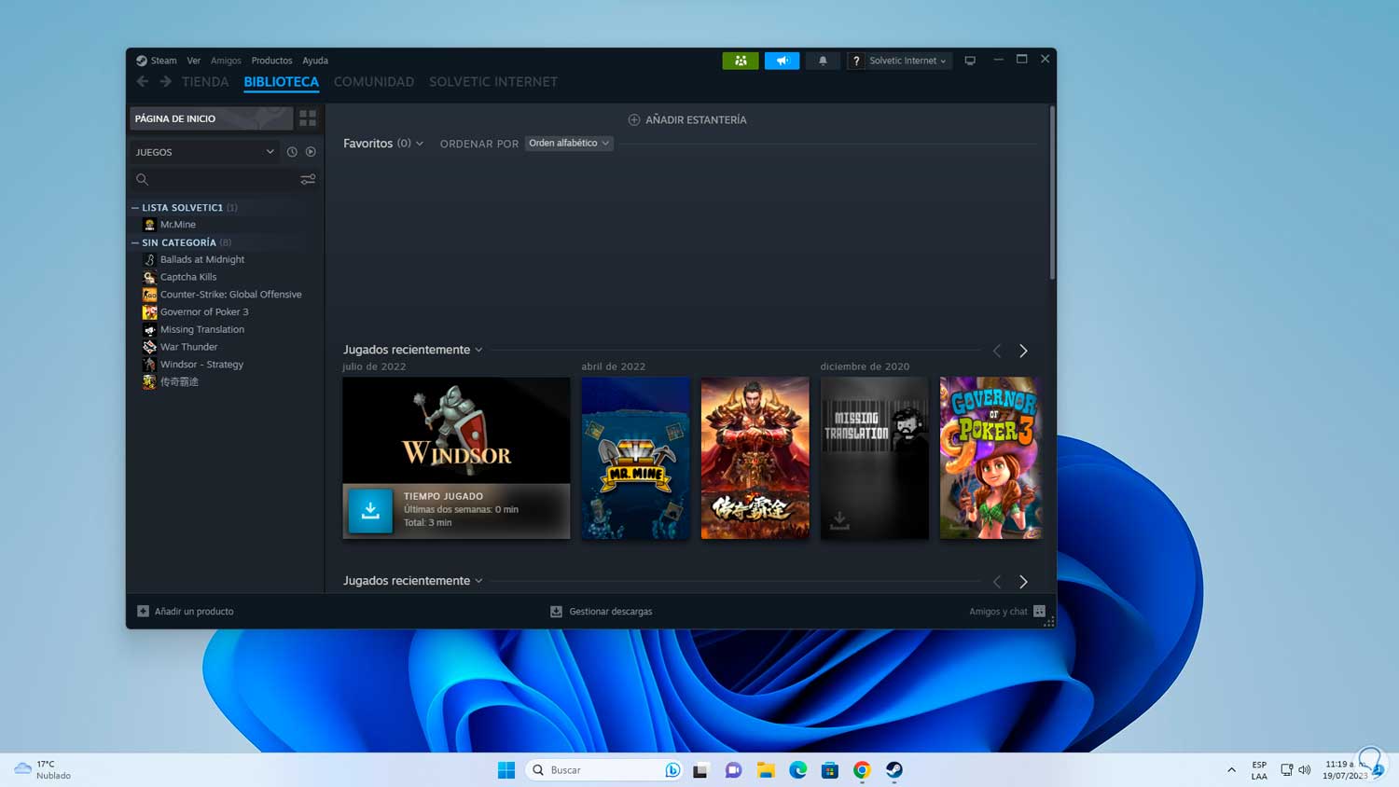This screenshot has width=1399, height=787.
Task: Collapse the LISTA SOLVETIC1 collection
Action: click(135, 208)
